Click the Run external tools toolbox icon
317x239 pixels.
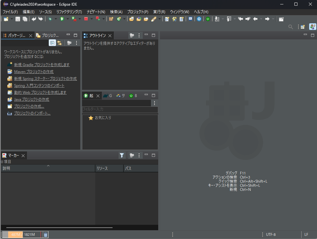[74, 19]
